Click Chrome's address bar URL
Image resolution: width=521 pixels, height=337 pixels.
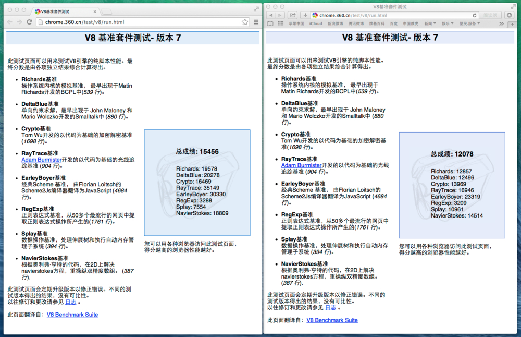coord(85,22)
